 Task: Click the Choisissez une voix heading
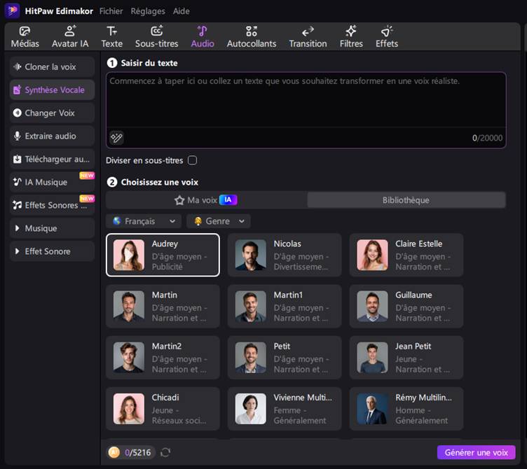(x=160, y=182)
